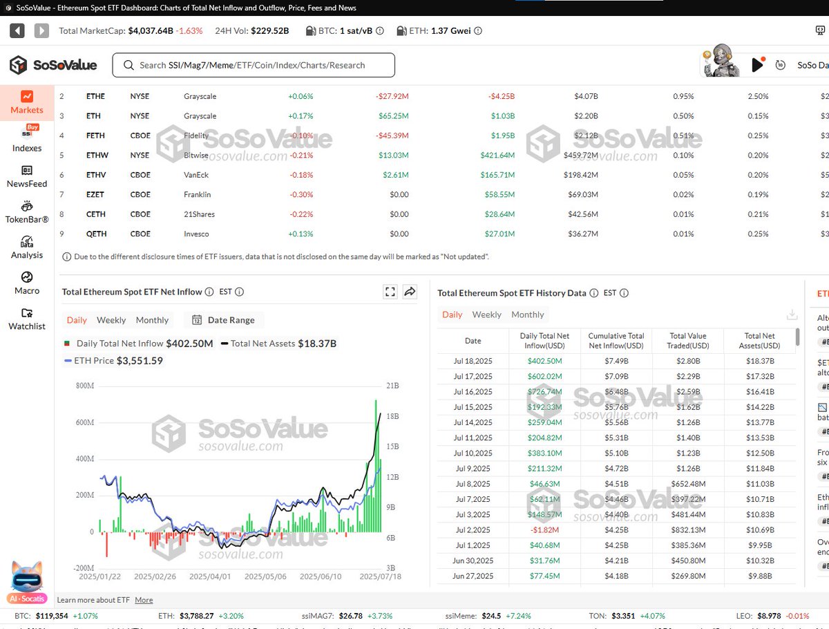The height and width of the screenshot is (629, 829).
Task: Click the ETHV VanEck ticker
Action: [95, 175]
